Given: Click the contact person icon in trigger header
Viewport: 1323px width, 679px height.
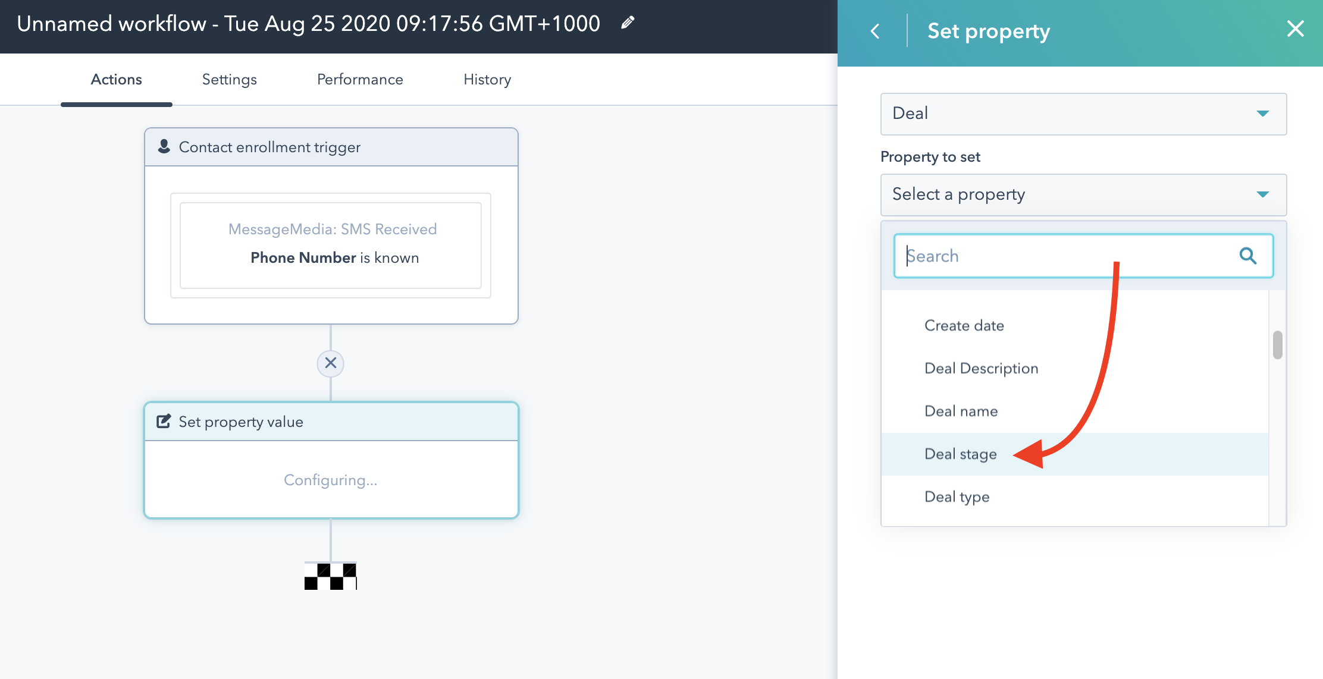Looking at the screenshot, I should click(x=164, y=146).
